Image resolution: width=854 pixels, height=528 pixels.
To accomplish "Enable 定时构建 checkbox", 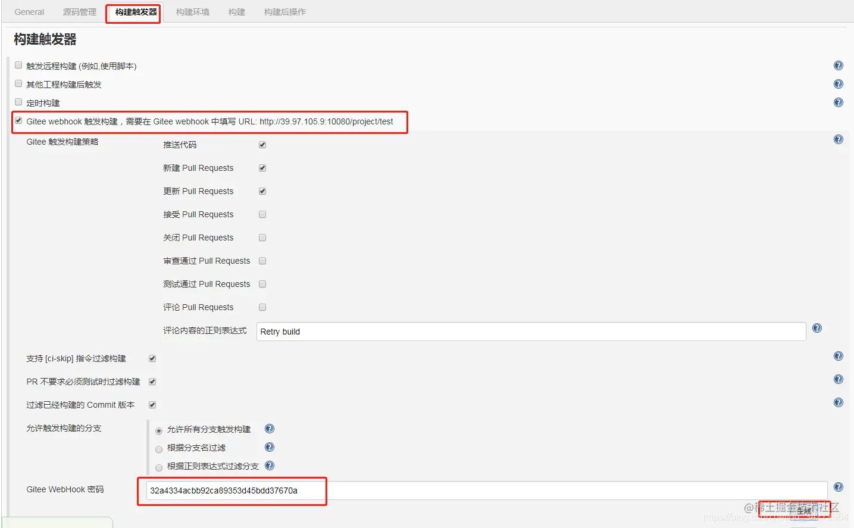I will [18, 102].
